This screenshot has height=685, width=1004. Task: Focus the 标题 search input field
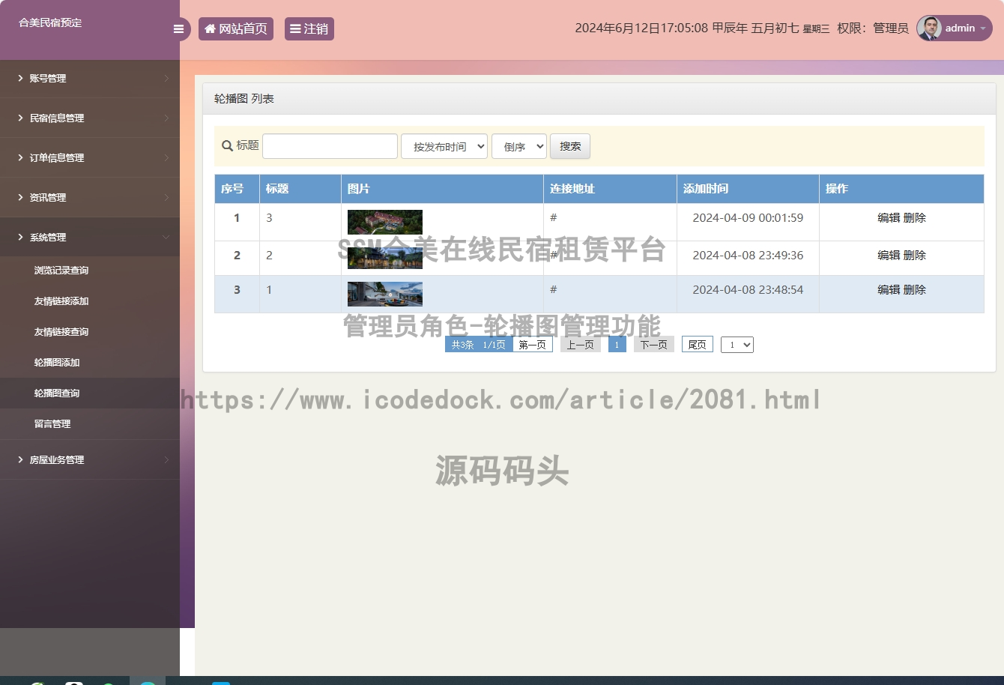point(330,146)
